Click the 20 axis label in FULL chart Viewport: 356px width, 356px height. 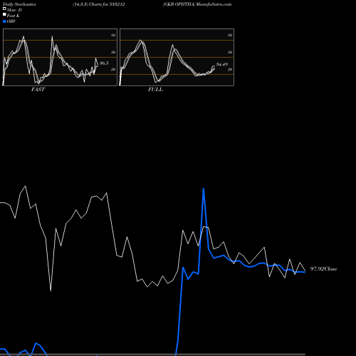[230, 69]
